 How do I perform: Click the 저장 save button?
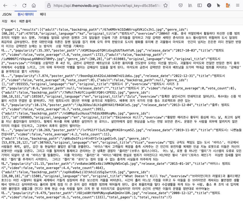coord(4,21)
